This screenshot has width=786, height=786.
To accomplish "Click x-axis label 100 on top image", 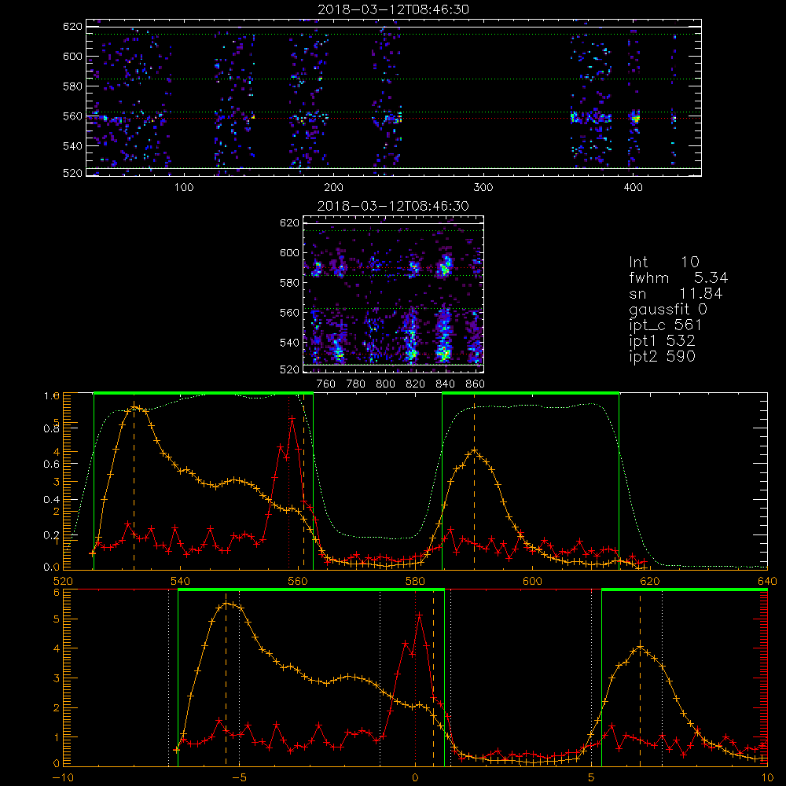I will (184, 188).
